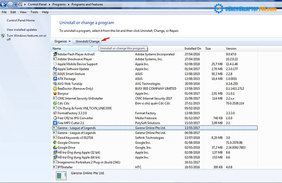The image size is (282, 183).
Task: Click Adobe Shockwave Player icon
Action: coord(55,59)
